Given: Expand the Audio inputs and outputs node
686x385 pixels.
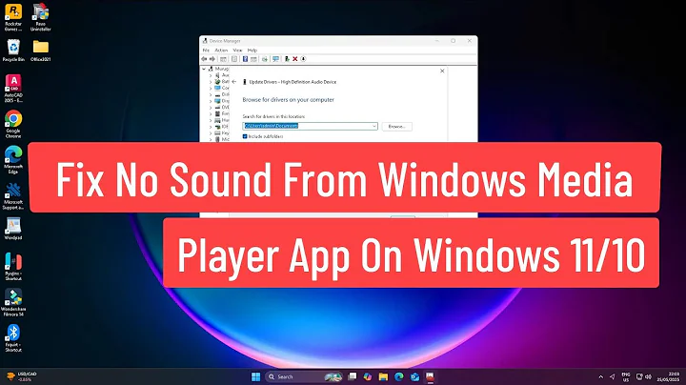Looking at the screenshot, I should (x=211, y=75).
